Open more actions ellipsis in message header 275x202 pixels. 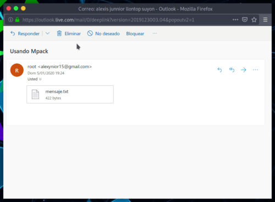pyautogui.click(x=255, y=70)
